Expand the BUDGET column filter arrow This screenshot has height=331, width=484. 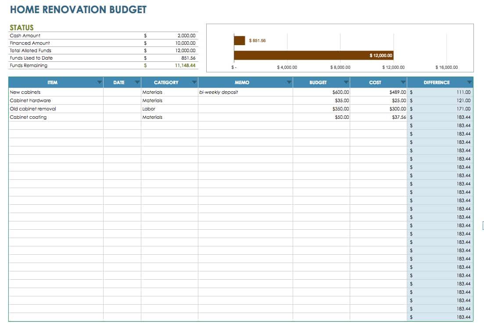click(346, 82)
